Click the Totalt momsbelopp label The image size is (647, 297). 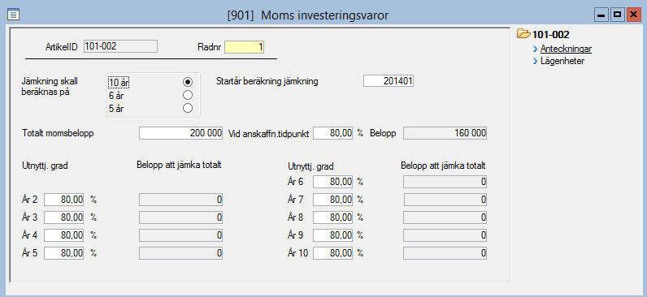[58, 133]
